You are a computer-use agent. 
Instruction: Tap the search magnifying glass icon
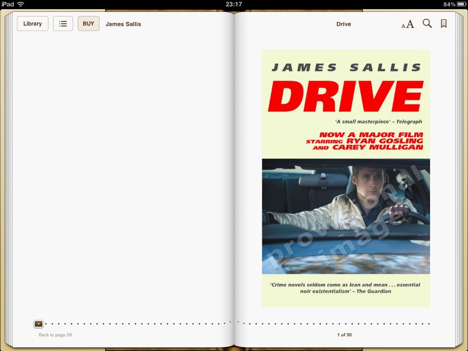click(x=427, y=24)
